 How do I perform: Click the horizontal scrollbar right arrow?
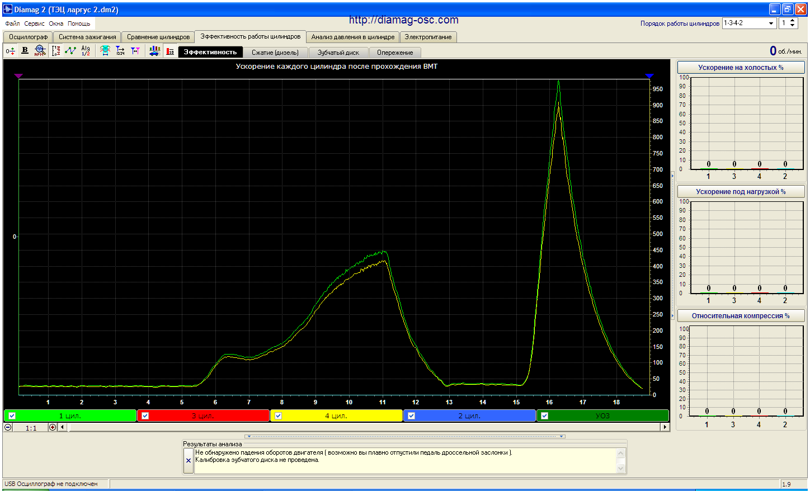tap(665, 427)
